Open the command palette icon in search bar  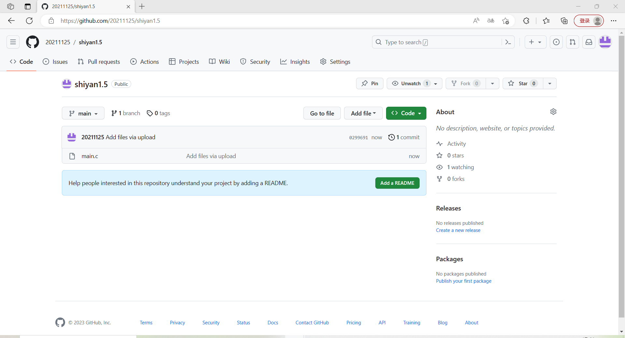tap(508, 42)
